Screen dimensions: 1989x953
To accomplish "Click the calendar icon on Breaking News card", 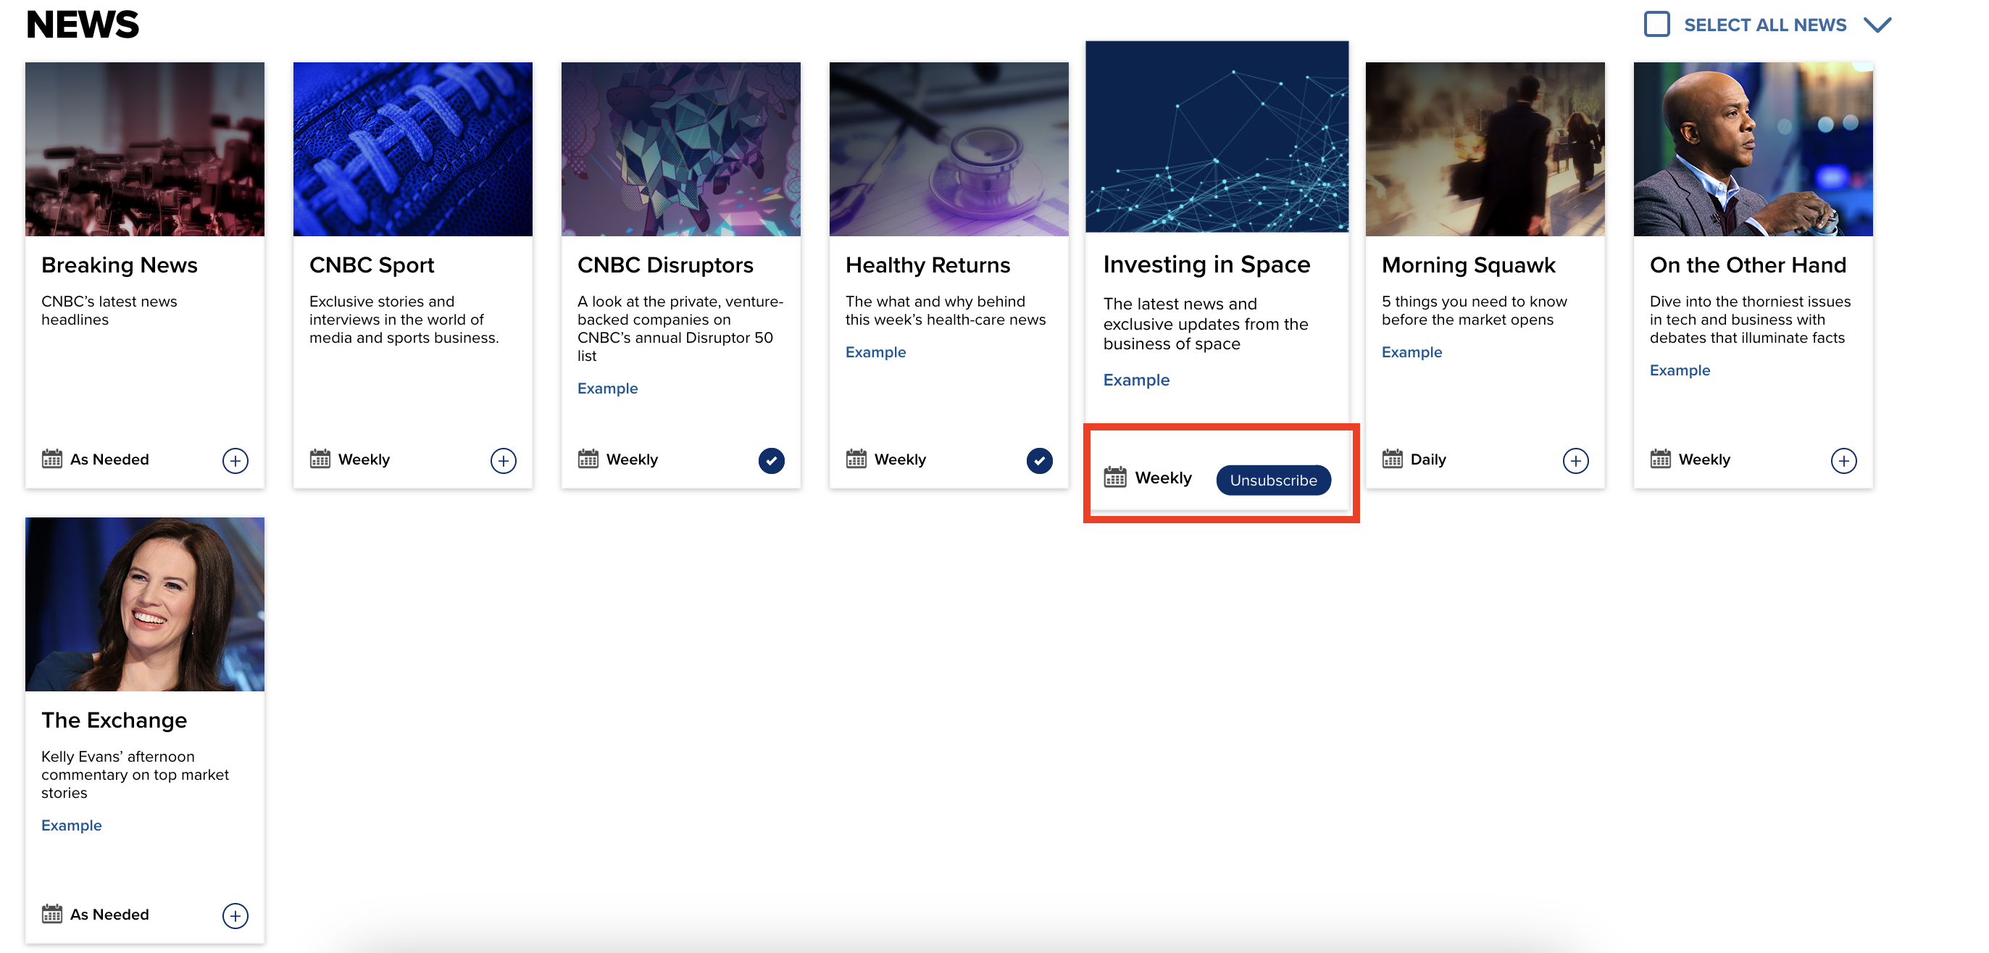I will click(x=51, y=459).
